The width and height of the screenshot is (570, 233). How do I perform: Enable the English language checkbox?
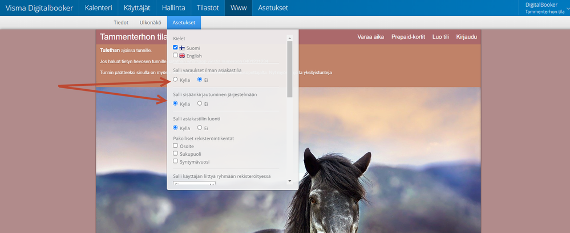click(176, 55)
